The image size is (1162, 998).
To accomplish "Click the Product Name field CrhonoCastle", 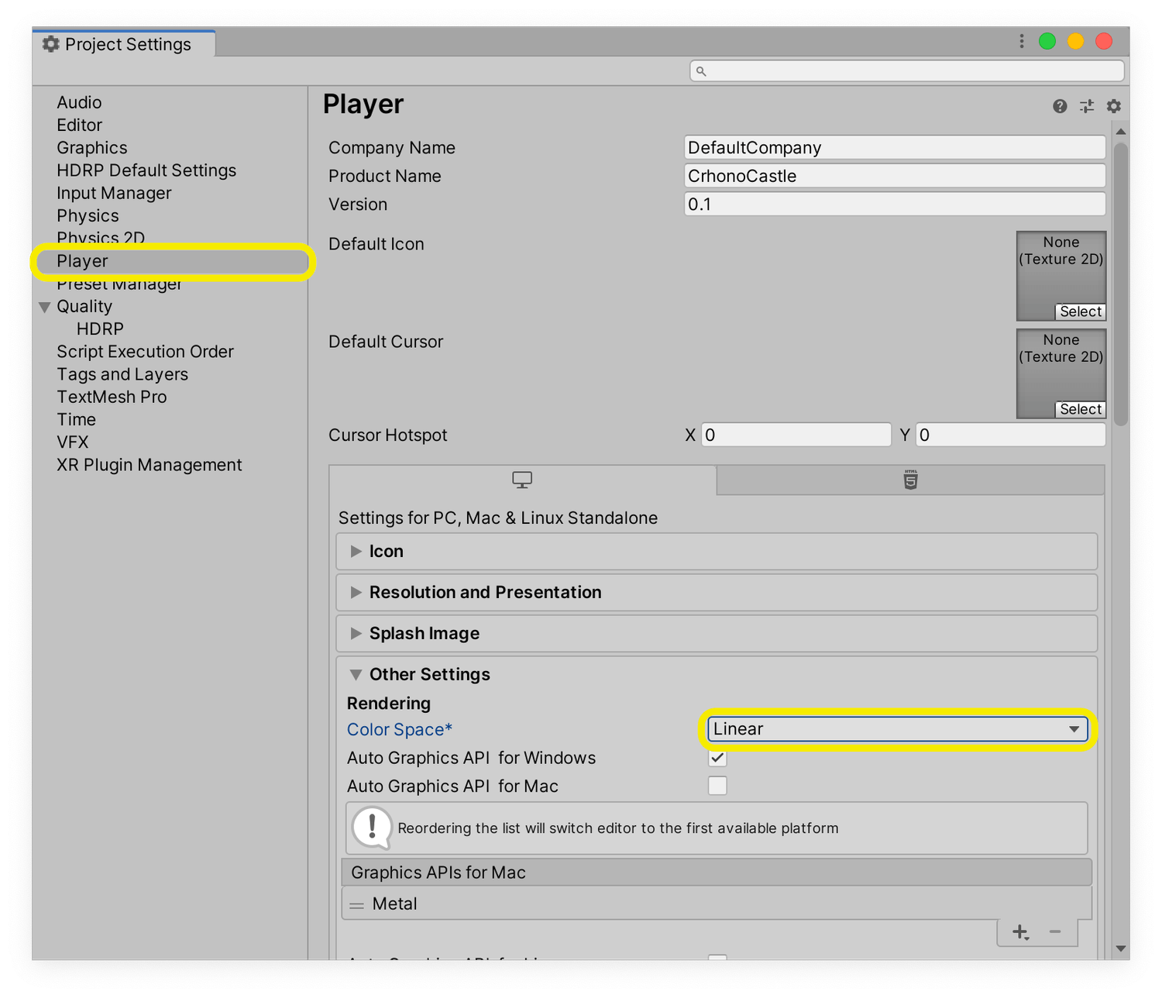I will (x=895, y=176).
